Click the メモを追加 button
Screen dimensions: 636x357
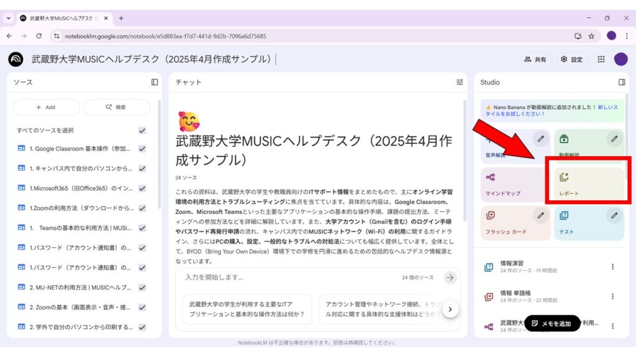552,323
